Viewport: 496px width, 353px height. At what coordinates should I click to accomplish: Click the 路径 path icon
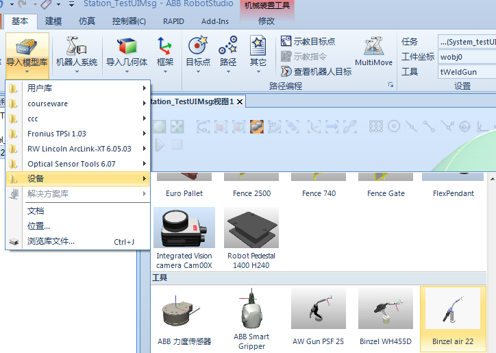tap(228, 45)
